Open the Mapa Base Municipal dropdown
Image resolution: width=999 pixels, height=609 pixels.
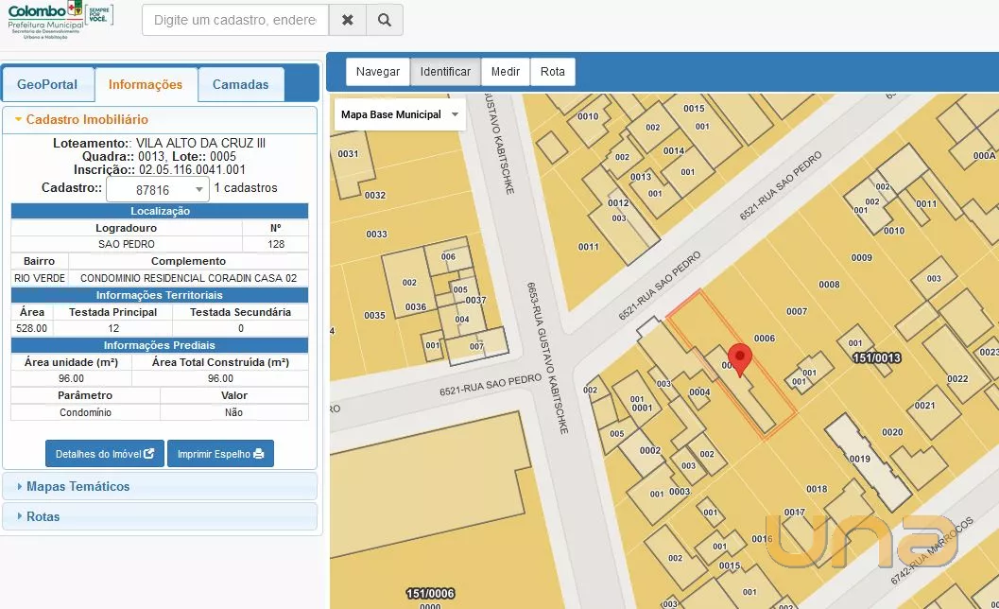399,114
